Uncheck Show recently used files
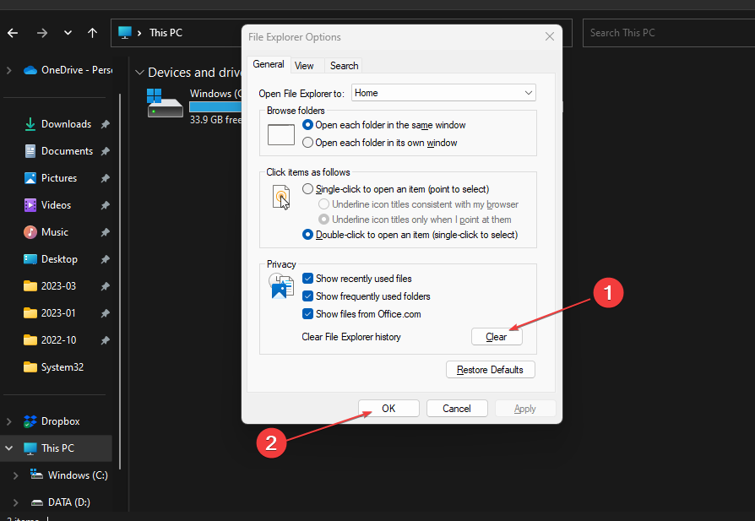The image size is (755, 521). [x=307, y=279]
